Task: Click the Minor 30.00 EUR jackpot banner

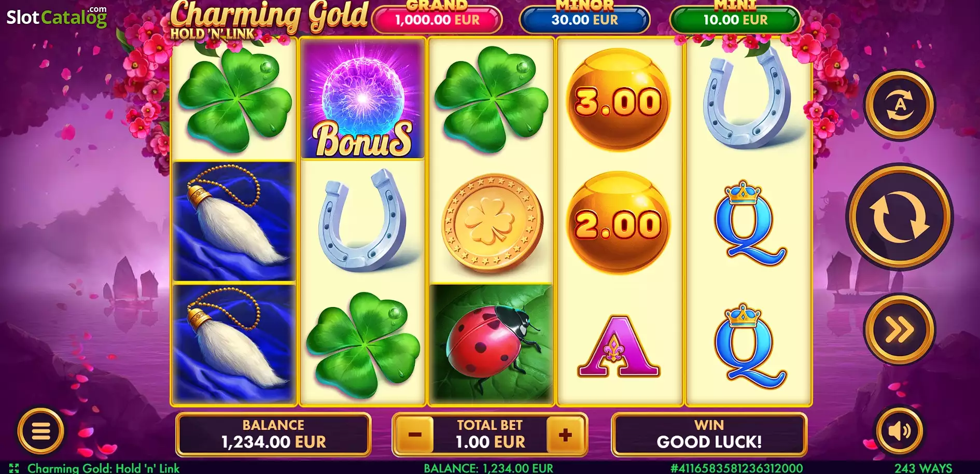Action: pos(585,18)
